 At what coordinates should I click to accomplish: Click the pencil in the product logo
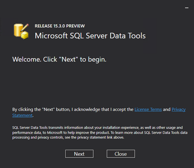[26, 27]
